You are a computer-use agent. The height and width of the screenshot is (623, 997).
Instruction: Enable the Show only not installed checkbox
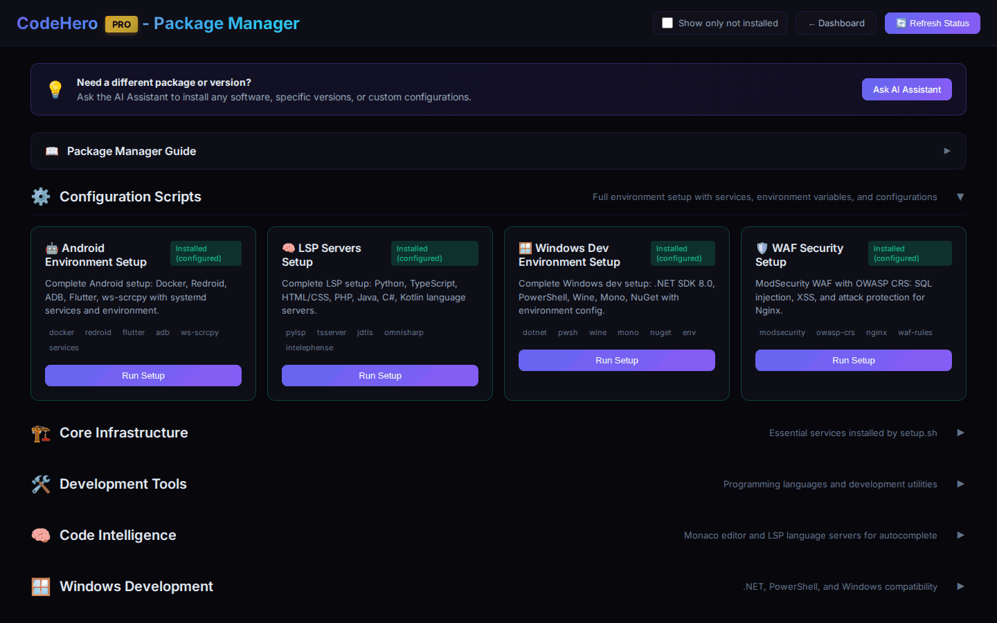coord(667,22)
